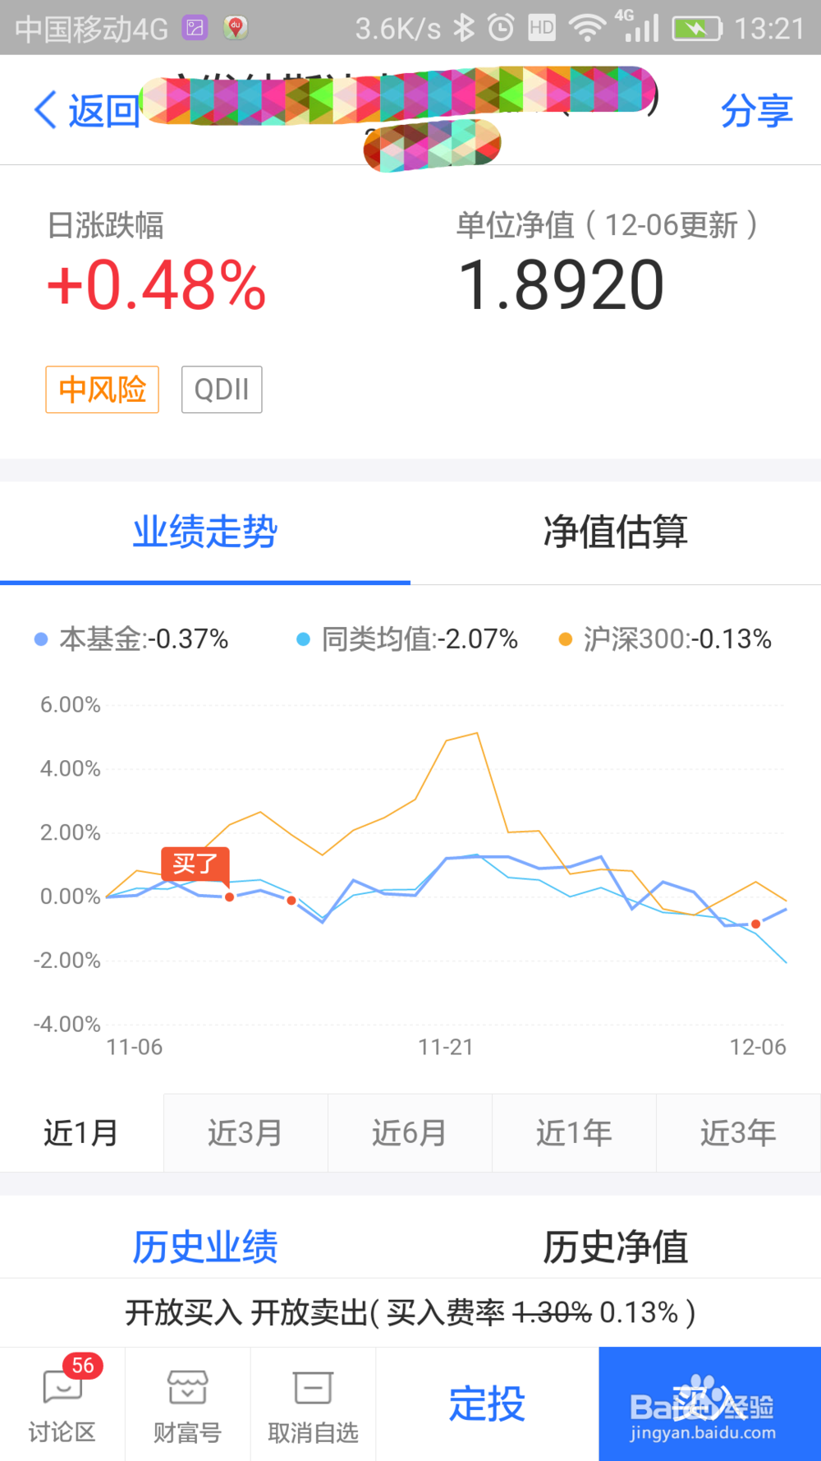
Task: Tap the orange 中风险 risk tag
Action: tap(102, 389)
